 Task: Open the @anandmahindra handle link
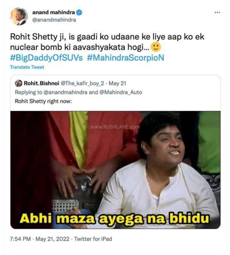pos(54,20)
